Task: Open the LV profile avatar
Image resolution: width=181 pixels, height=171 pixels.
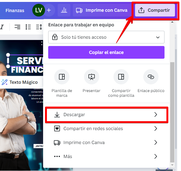Action: (x=39, y=10)
